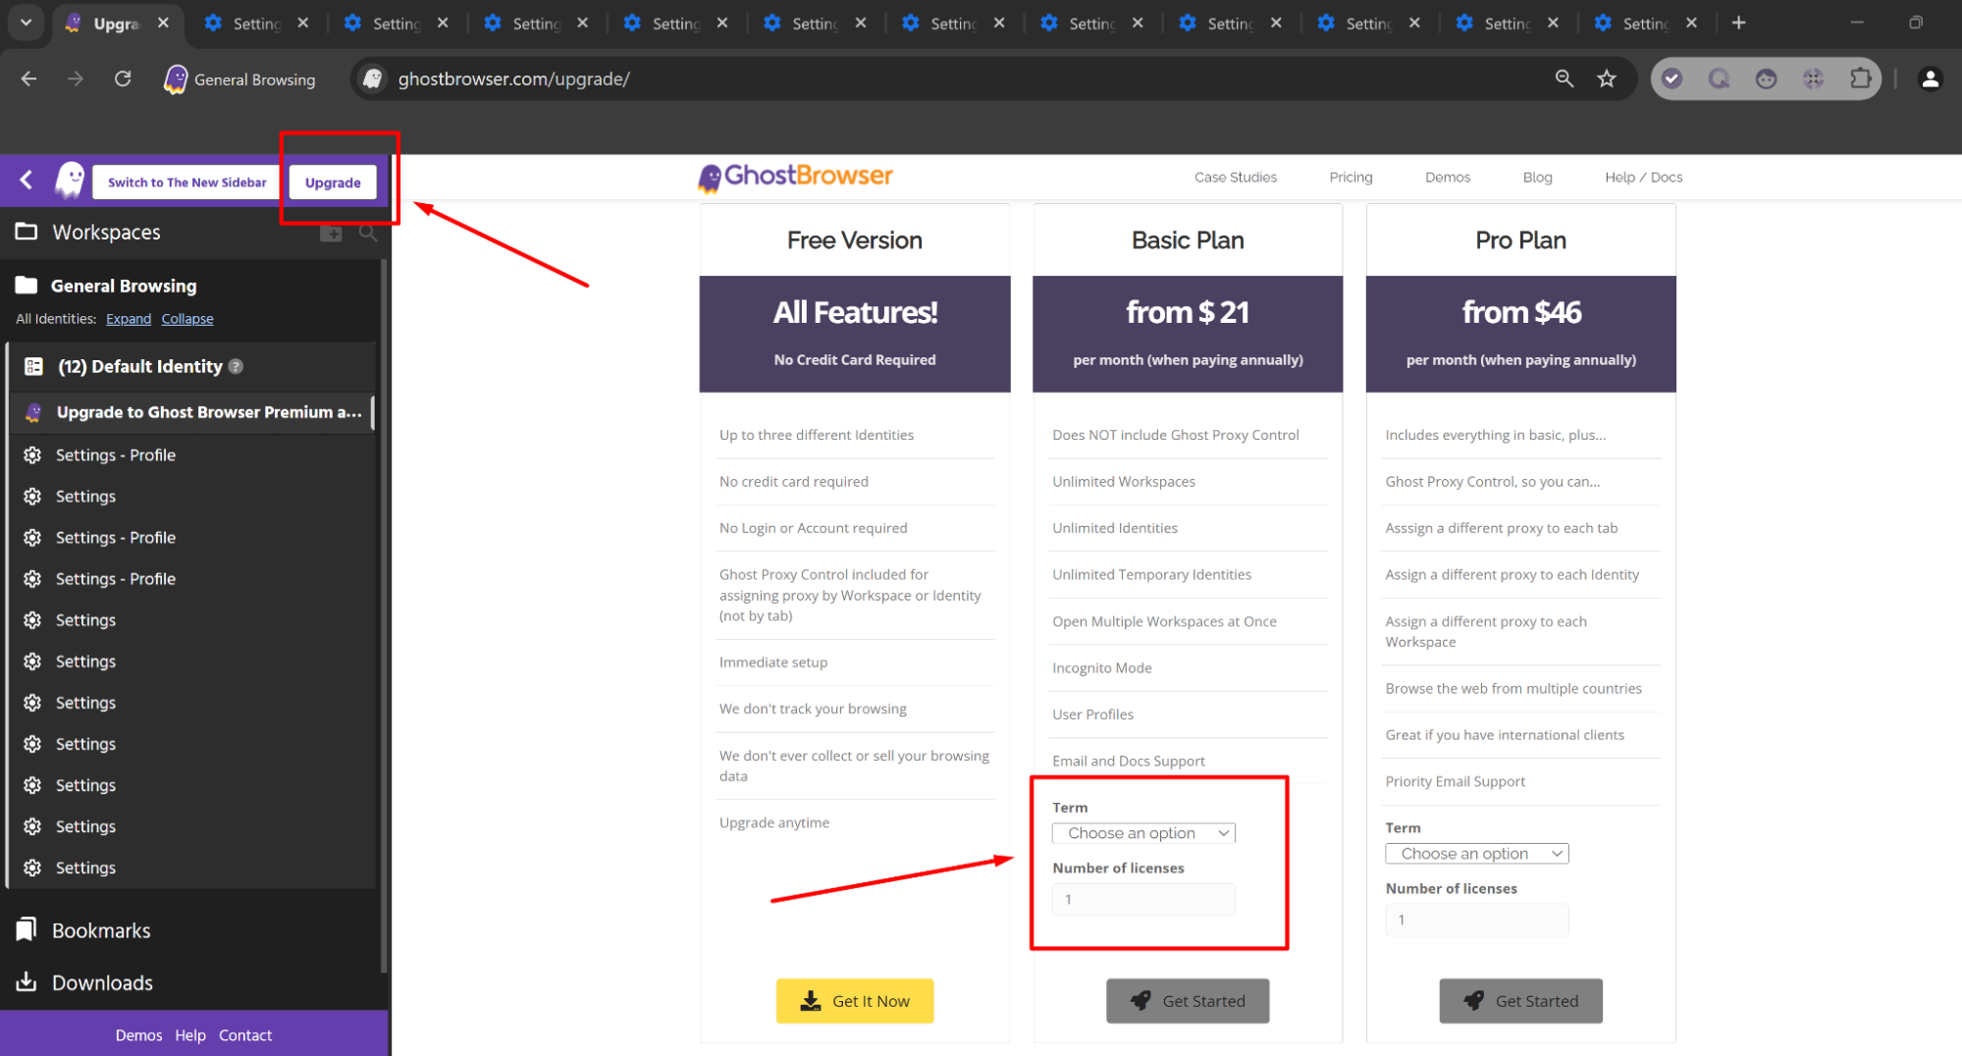Open General Browsing identity selector
The image size is (1962, 1056).
tap(239, 79)
